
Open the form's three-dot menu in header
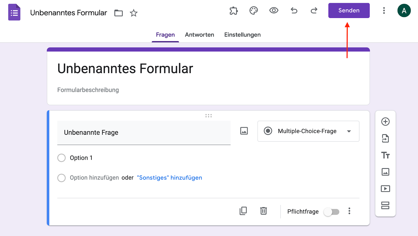click(x=384, y=11)
